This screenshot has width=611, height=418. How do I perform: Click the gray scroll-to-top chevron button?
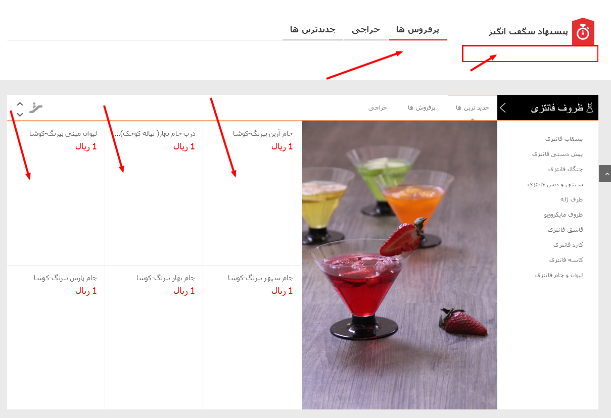605,174
